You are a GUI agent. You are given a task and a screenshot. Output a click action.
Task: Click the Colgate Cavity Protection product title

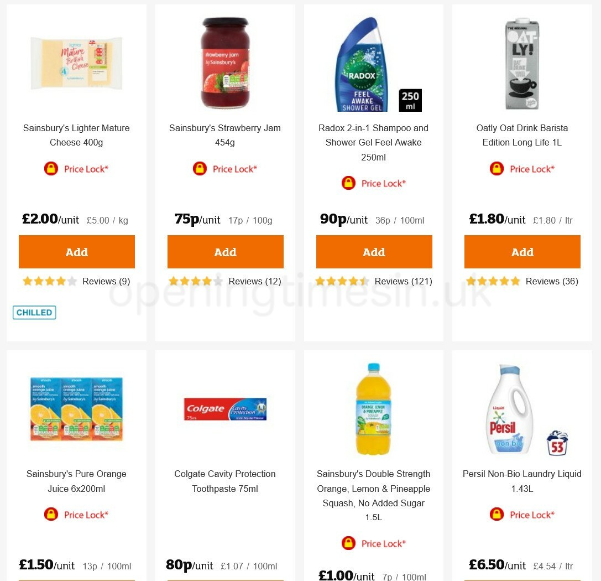(x=225, y=481)
